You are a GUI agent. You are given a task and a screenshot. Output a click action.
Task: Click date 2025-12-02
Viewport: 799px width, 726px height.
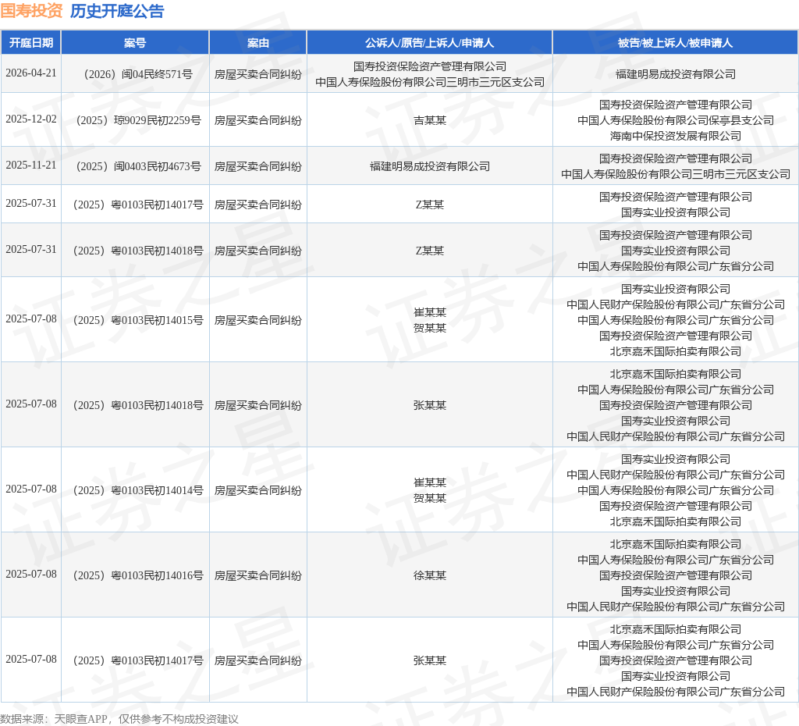tap(31, 119)
